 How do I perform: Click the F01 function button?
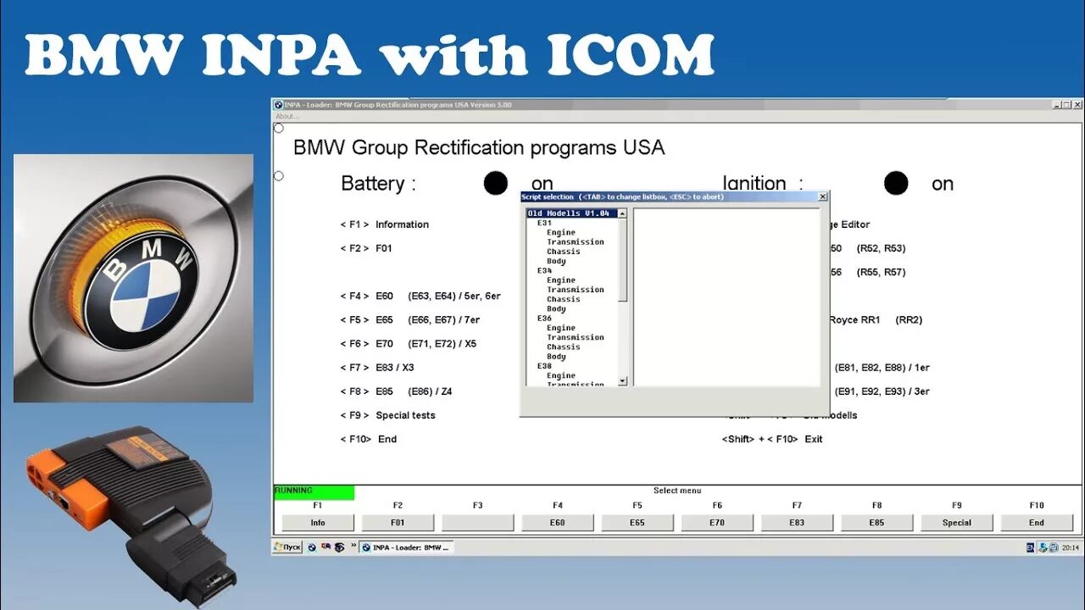(x=398, y=523)
